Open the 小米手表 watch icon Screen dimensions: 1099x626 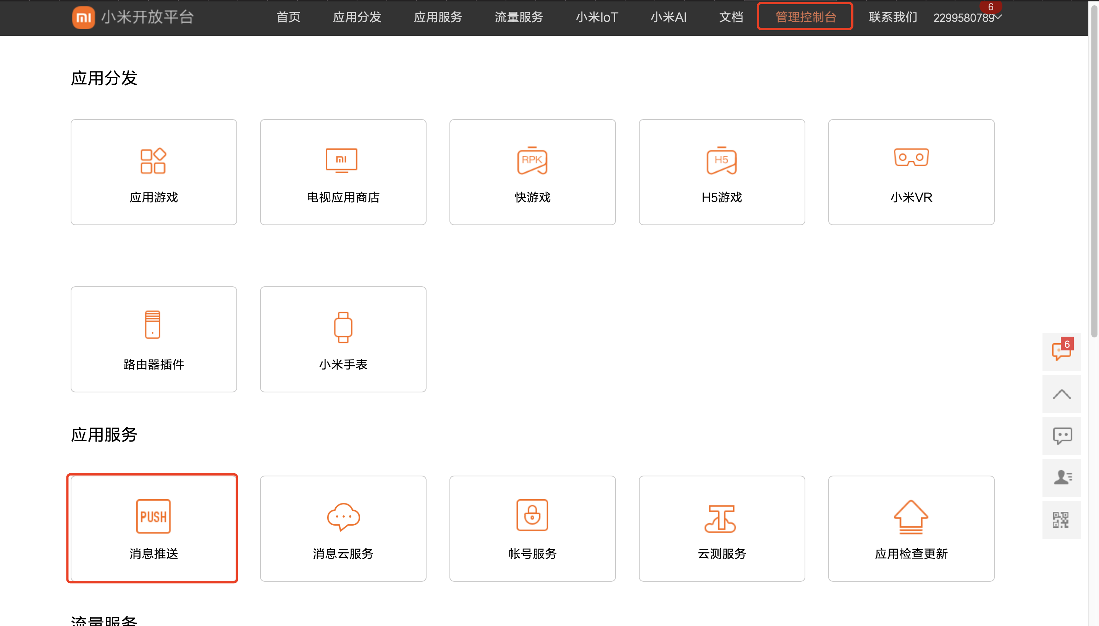pos(343,327)
